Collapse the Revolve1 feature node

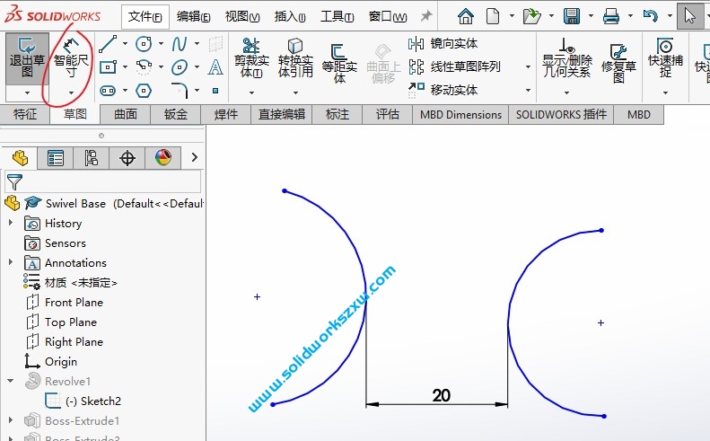11,382
